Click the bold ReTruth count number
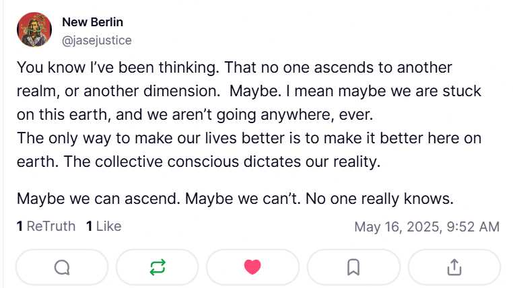 [20, 226]
